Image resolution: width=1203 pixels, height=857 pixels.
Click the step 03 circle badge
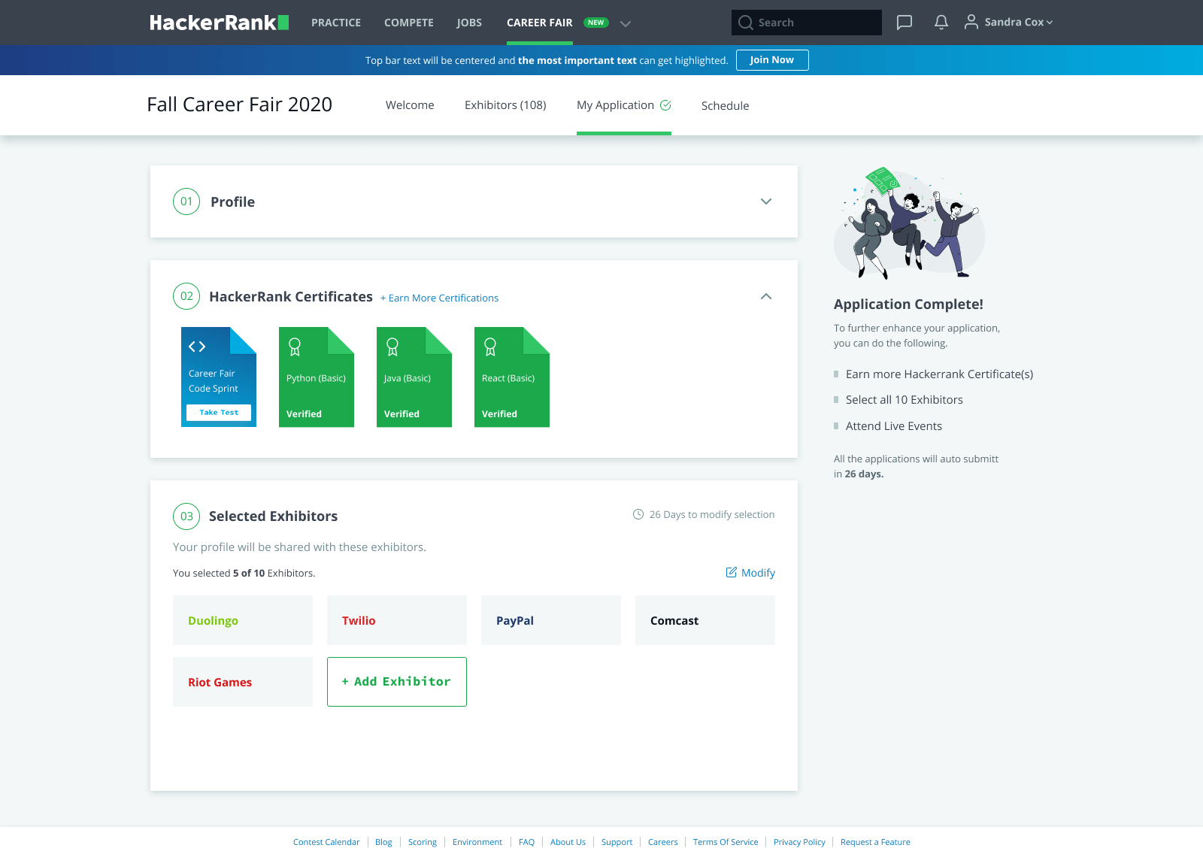[186, 516]
